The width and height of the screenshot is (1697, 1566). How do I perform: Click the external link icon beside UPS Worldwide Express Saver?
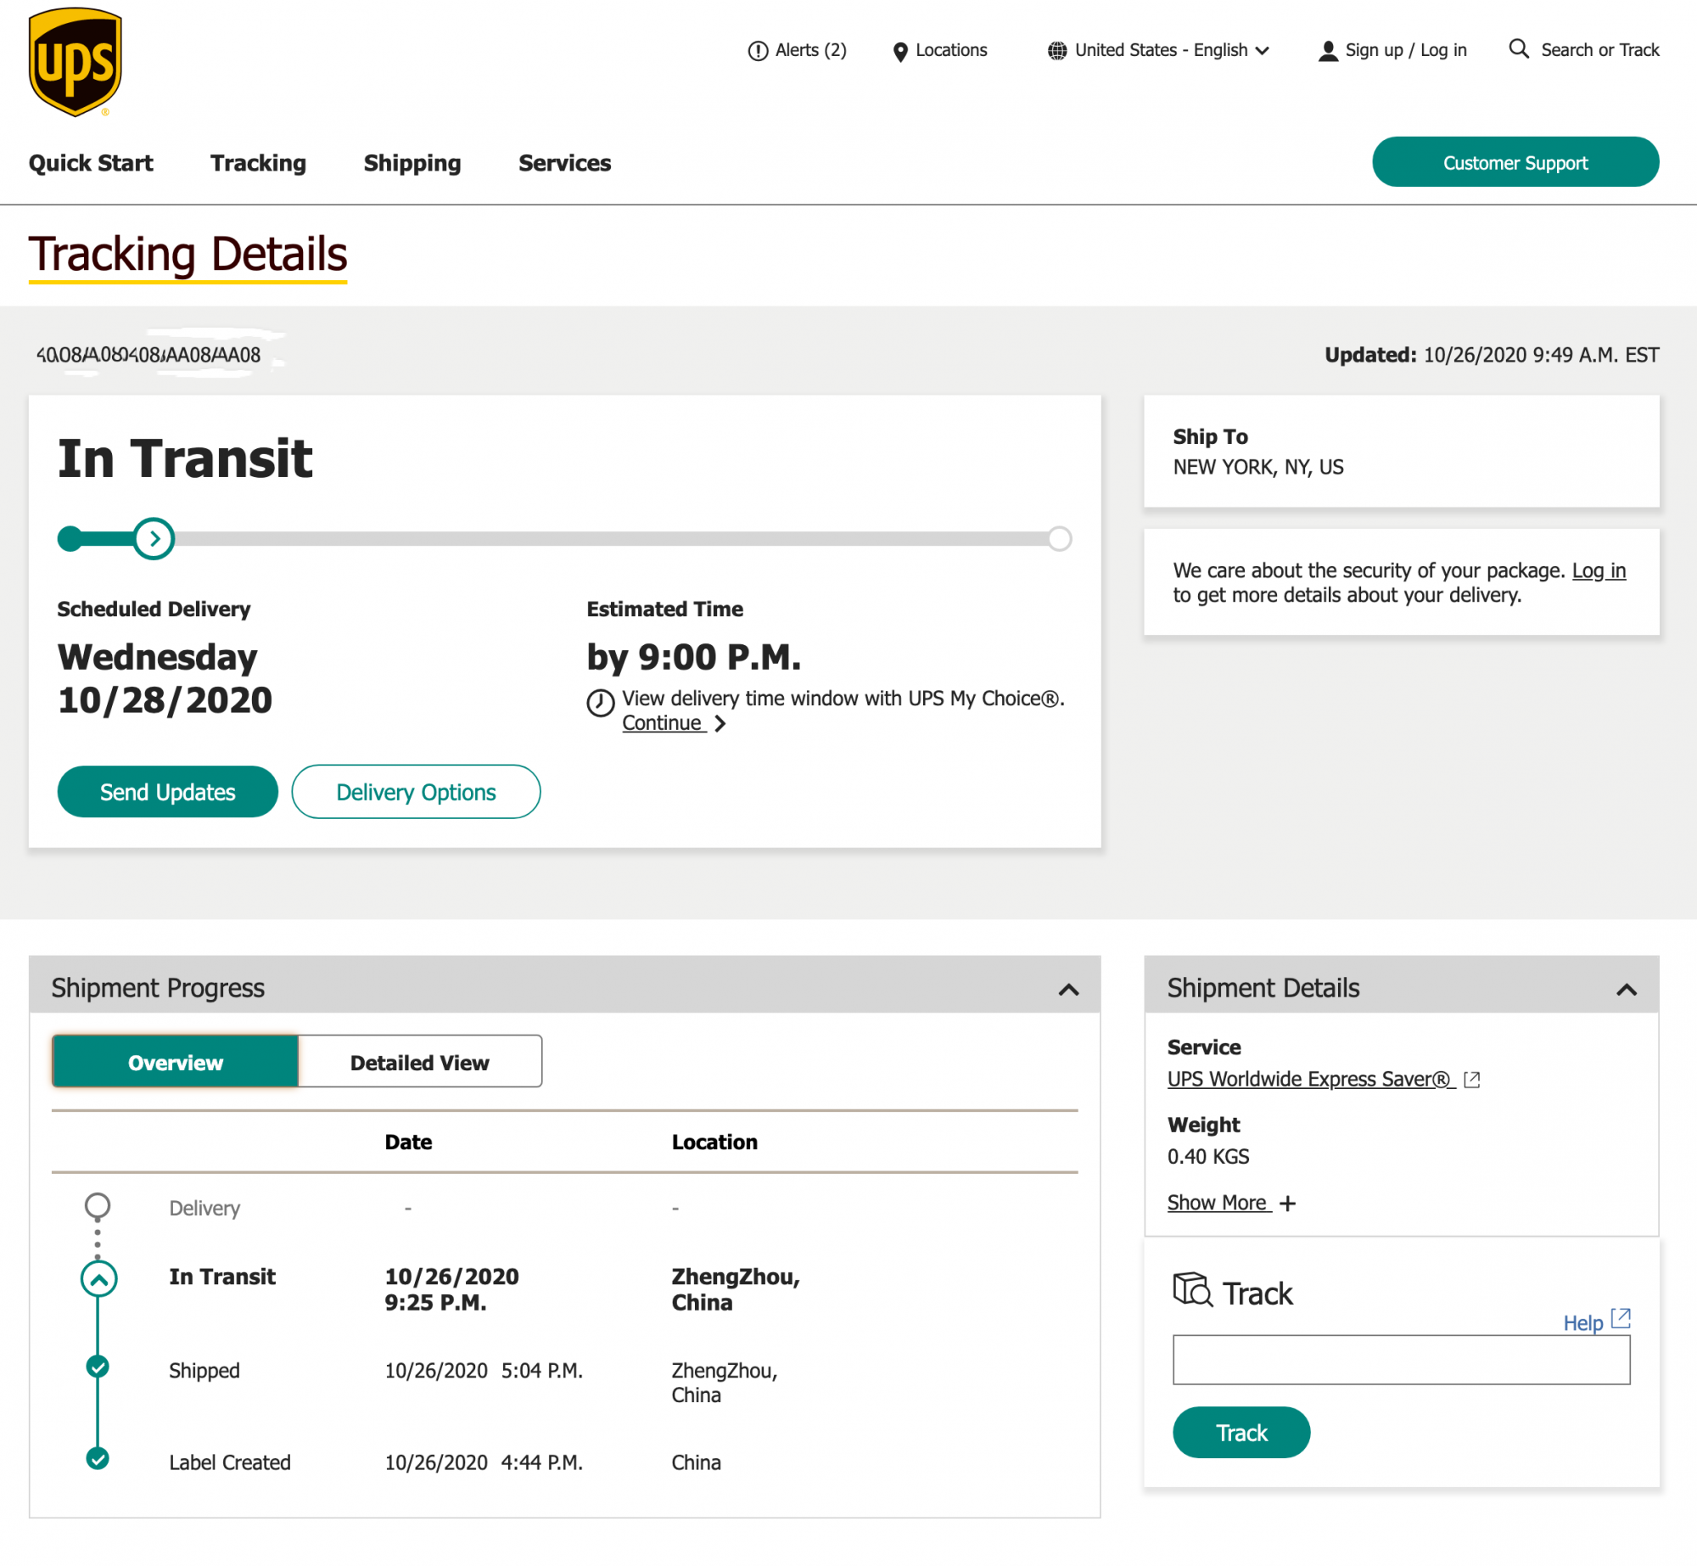click(1472, 1080)
